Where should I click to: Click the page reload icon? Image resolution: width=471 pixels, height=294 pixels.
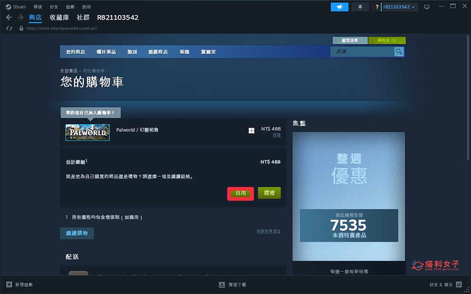(x=9, y=28)
